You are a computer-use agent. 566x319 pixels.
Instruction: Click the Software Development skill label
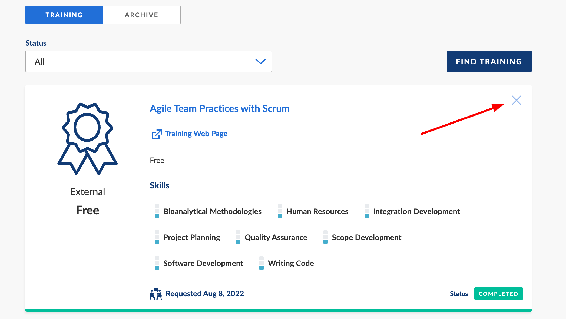[203, 263]
